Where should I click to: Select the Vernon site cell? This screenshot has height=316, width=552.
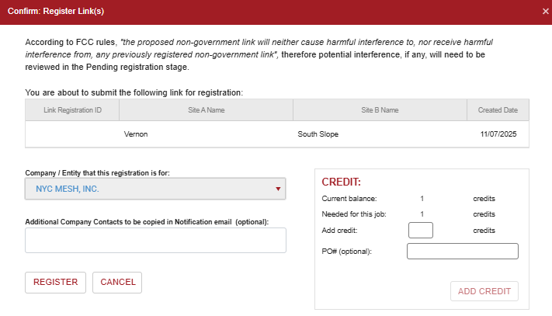(x=136, y=134)
